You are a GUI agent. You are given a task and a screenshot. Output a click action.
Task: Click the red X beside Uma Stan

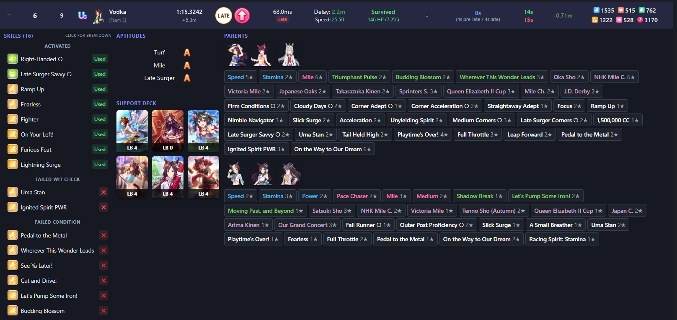coord(103,192)
